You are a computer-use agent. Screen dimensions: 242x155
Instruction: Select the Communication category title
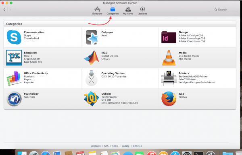(x=34, y=32)
